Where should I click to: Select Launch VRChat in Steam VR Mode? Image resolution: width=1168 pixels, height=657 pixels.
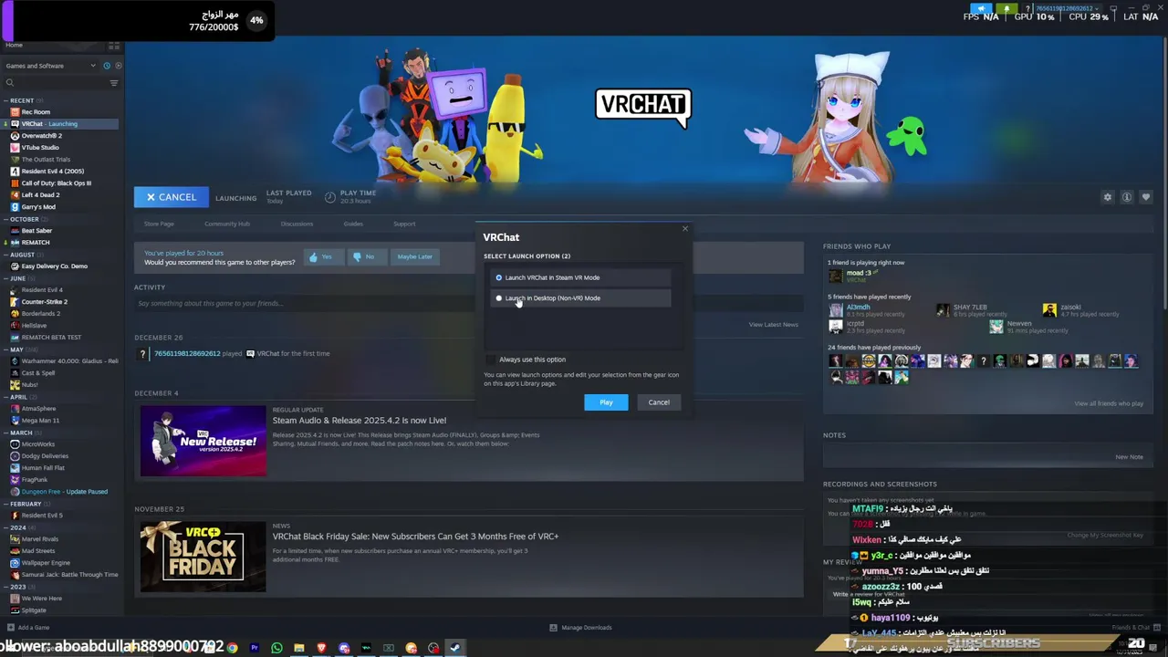coord(581,277)
